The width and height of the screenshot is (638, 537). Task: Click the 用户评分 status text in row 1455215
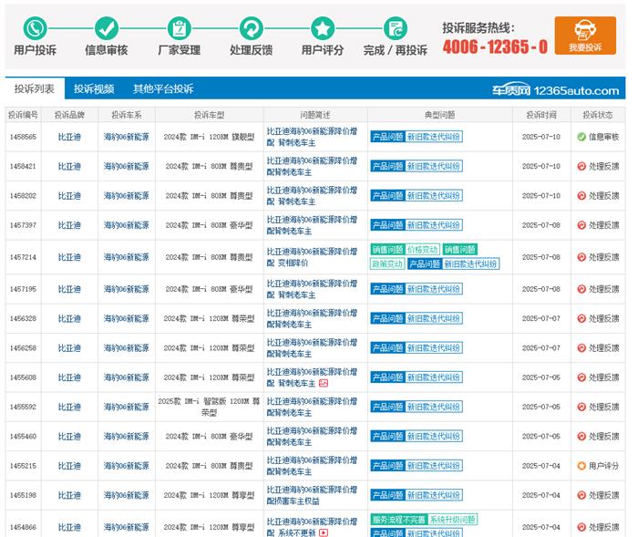pos(603,466)
